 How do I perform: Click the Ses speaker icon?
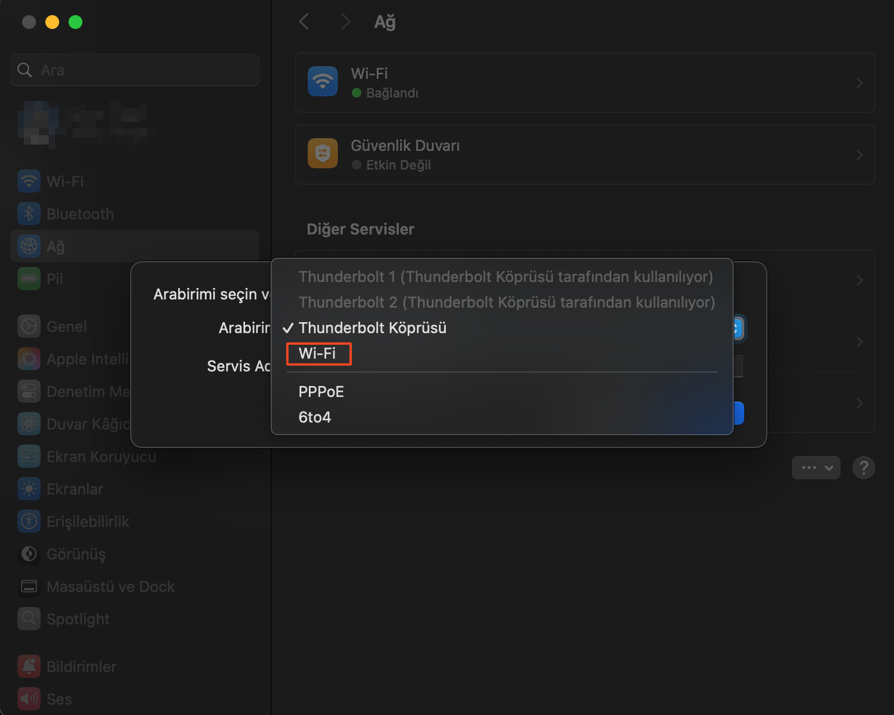tap(29, 699)
